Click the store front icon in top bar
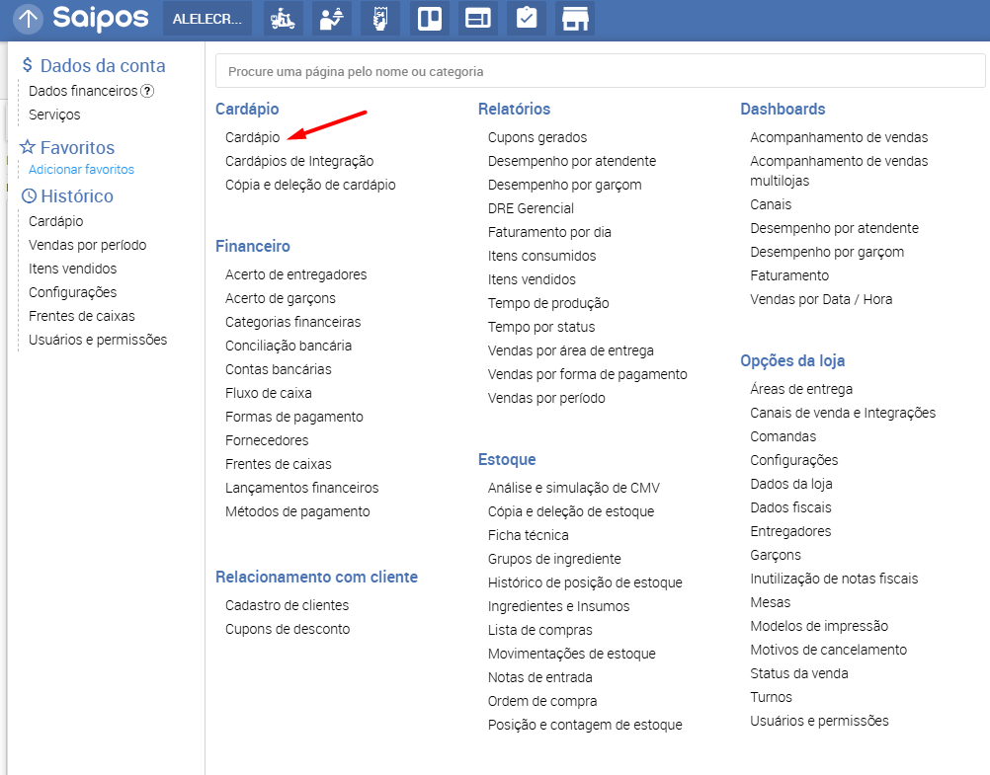Image resolution: width=990 pixels, height=775 pixels. (x=573, y=19)
